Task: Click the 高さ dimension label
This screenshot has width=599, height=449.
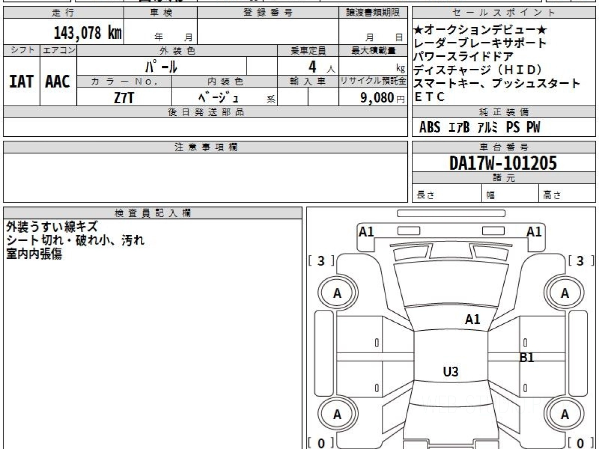Action: pos(553,195)
